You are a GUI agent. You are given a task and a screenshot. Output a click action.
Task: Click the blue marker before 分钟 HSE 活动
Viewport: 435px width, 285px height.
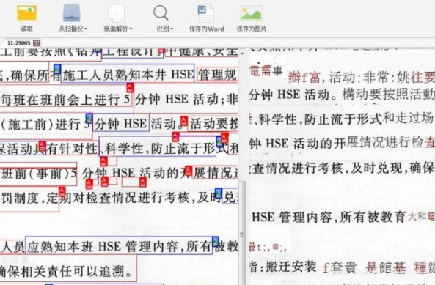[89, 118]
